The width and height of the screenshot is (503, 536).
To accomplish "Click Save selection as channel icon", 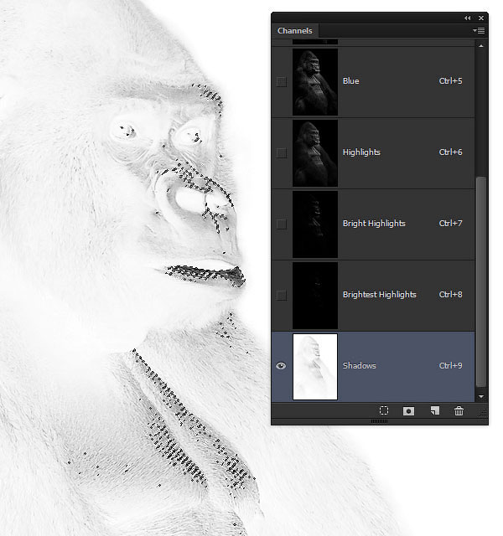I will click(x=408, y=411).
